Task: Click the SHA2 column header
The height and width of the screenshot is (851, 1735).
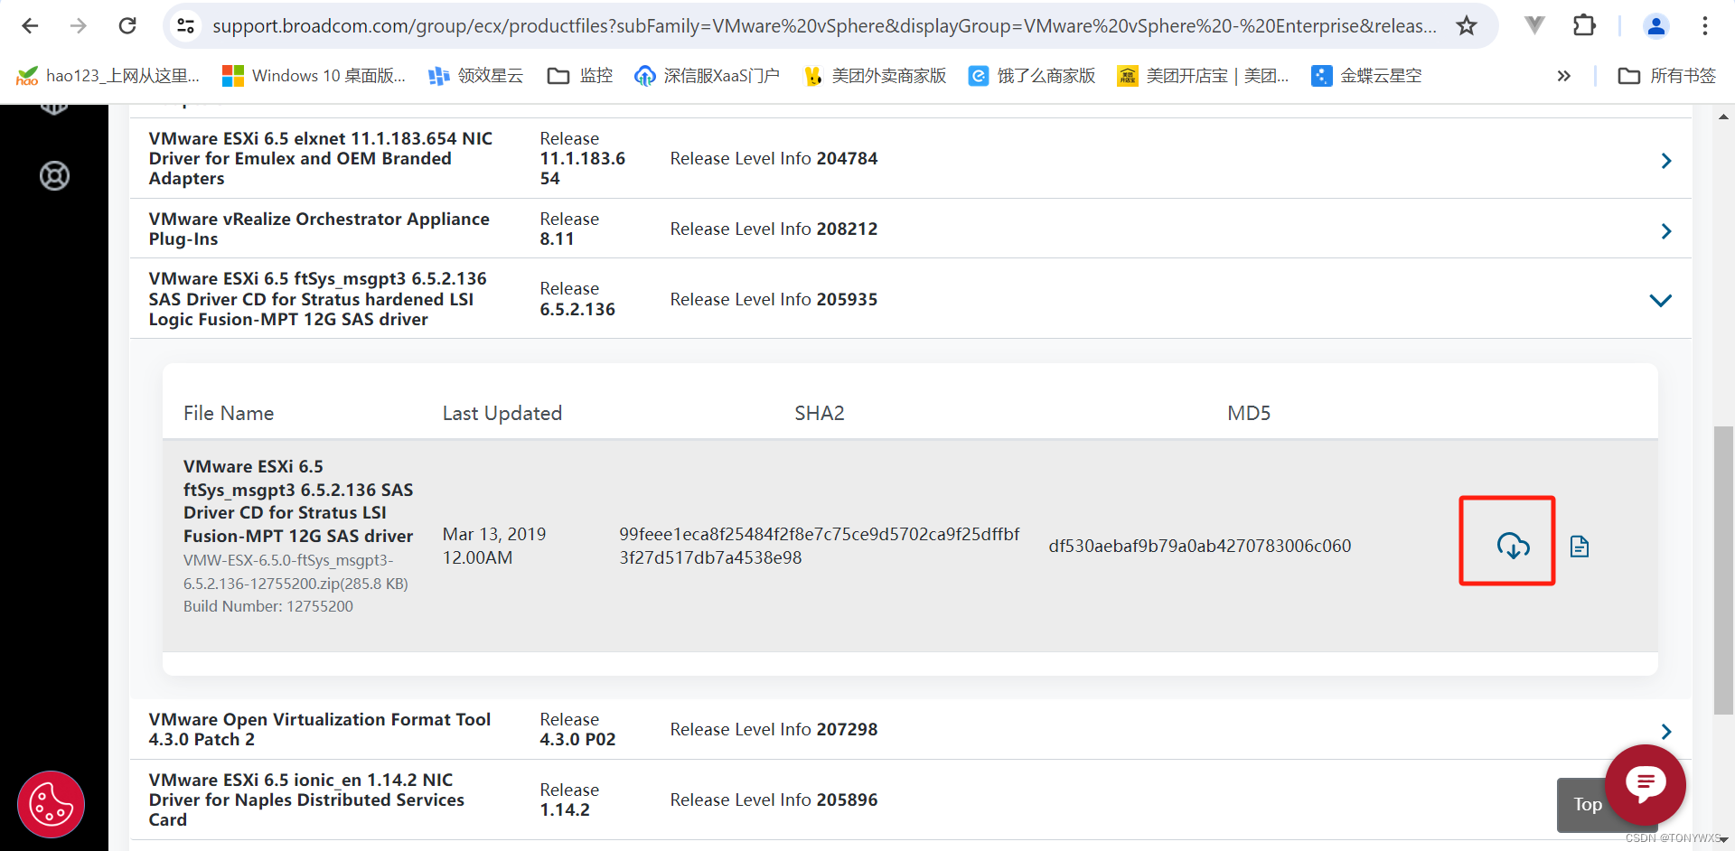Action: (820, 413)
